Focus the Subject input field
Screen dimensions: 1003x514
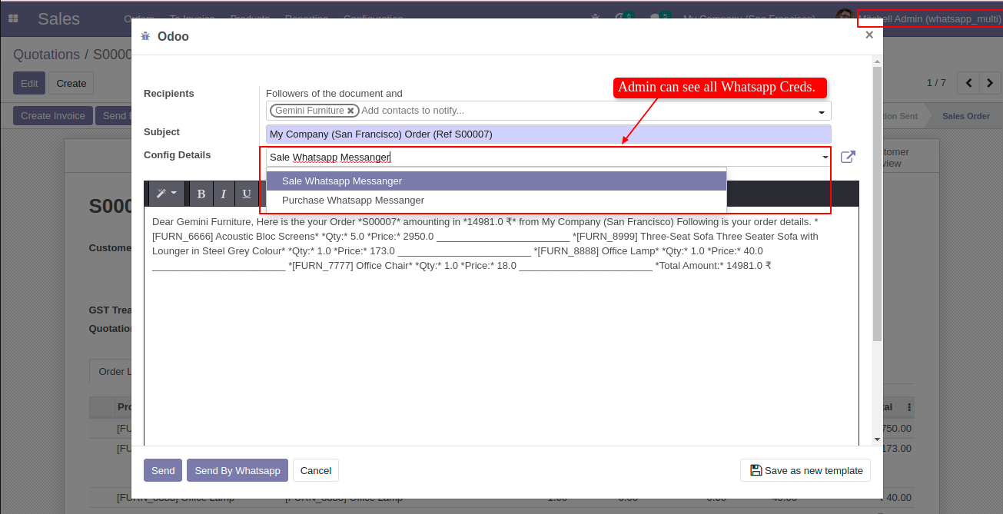549,134
